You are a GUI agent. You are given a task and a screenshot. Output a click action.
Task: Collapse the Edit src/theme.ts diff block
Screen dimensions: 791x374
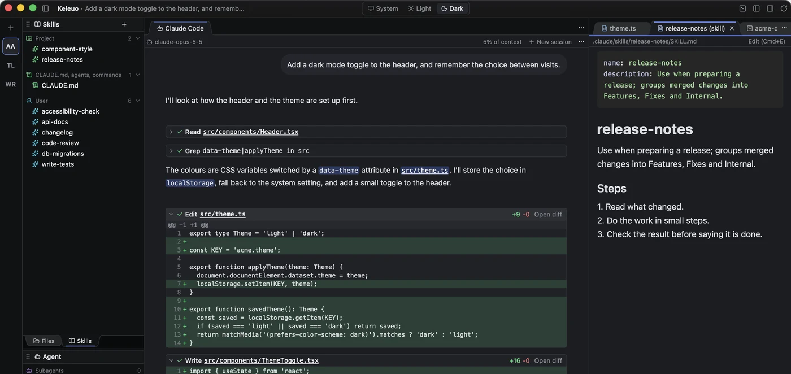pos(171,214)
